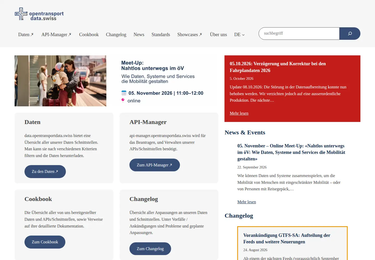Click the Daten card heading
Image resolution: width=375 pixels, height=260 pixels.
coord(33,122)
